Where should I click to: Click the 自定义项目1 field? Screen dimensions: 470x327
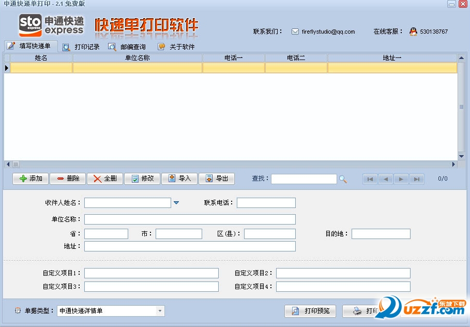tap(151, 273)
